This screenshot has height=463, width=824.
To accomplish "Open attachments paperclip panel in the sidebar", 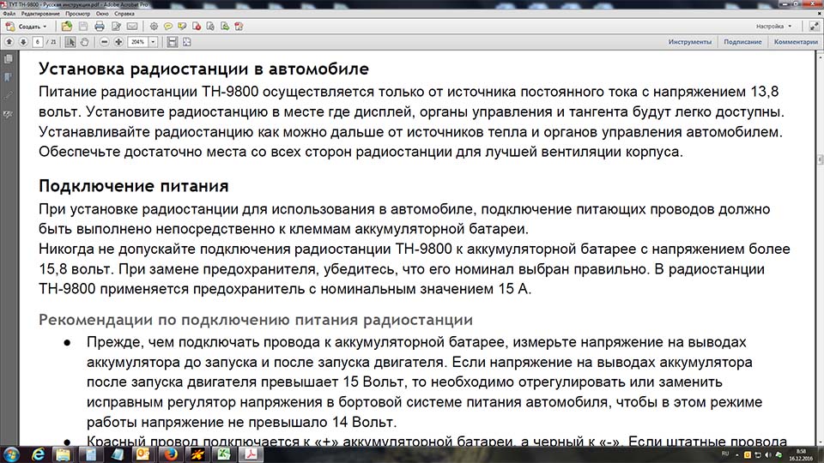I will click(x=9, y=96).
